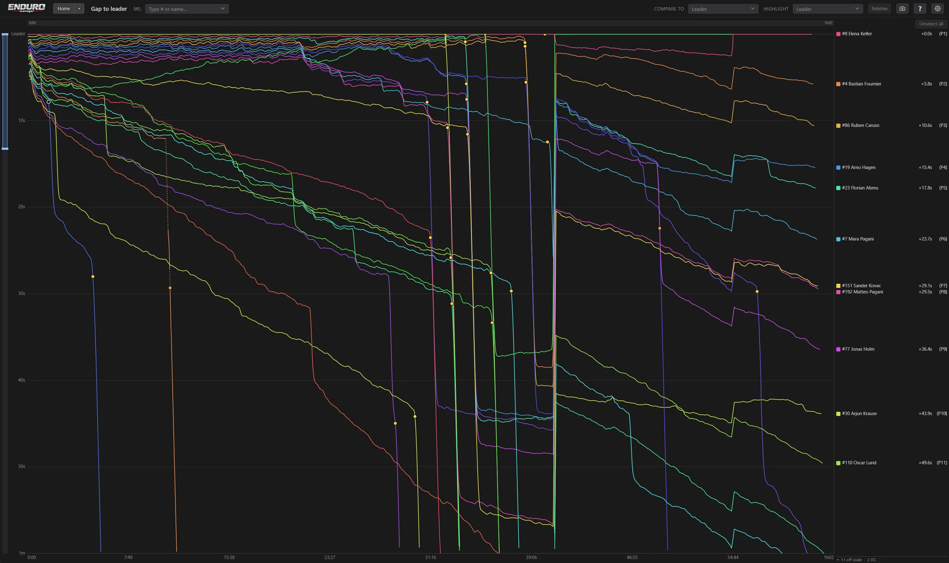Screen dimensions: 949x563
Task: Toggle #8 Elena Keller color swatch
Action: [x=838, y=34]
